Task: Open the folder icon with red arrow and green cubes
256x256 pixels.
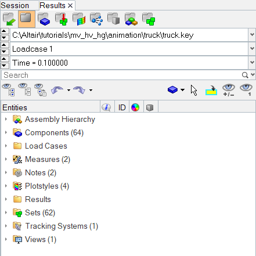Action: (x=62, y=19)
